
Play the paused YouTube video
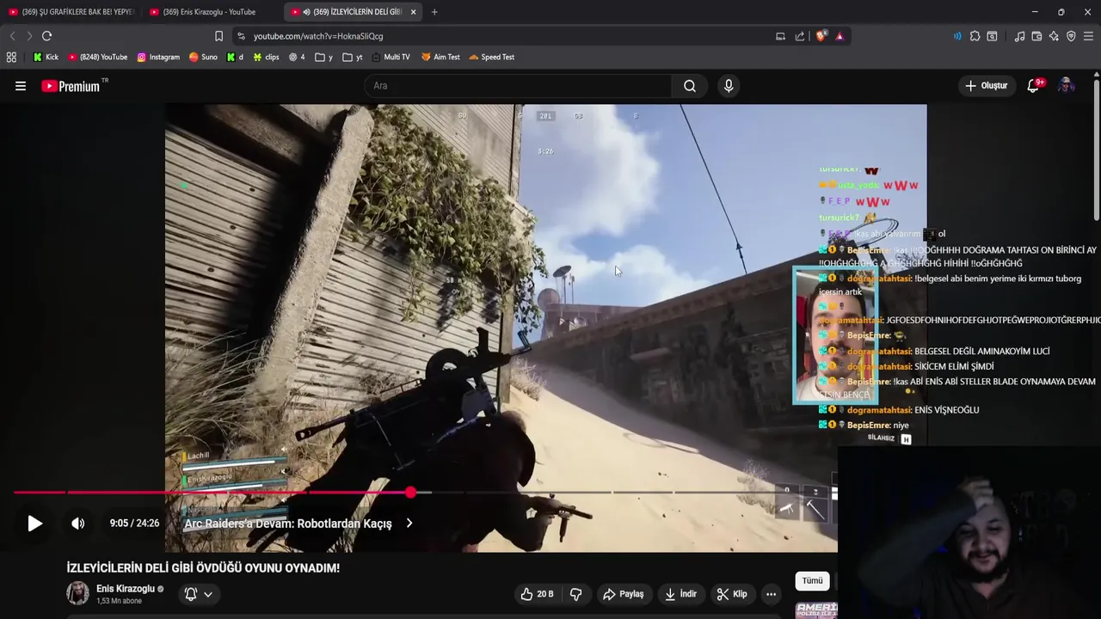(x=34, y=523)
